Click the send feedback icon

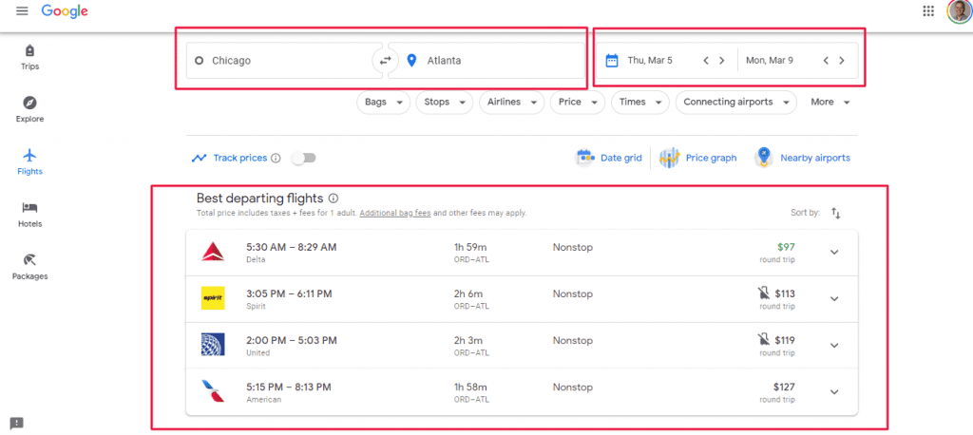[17, 424]
